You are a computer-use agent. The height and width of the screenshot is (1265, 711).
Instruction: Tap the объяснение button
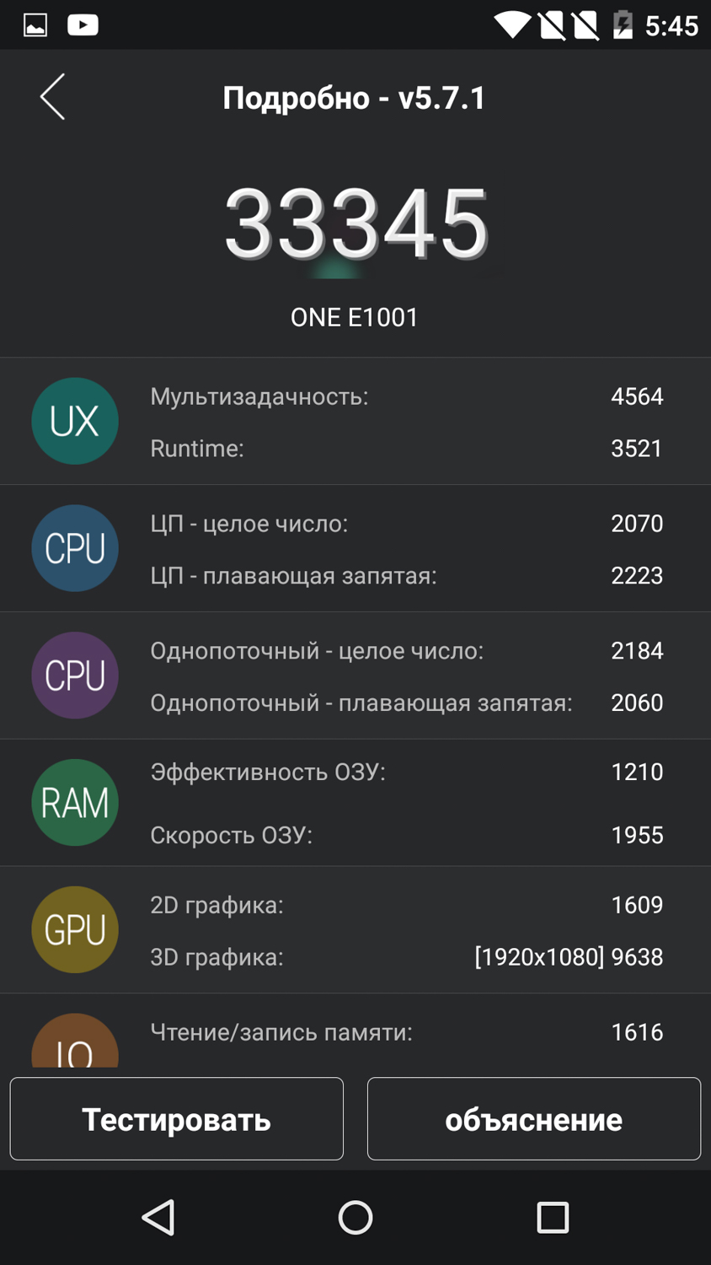533,1119
